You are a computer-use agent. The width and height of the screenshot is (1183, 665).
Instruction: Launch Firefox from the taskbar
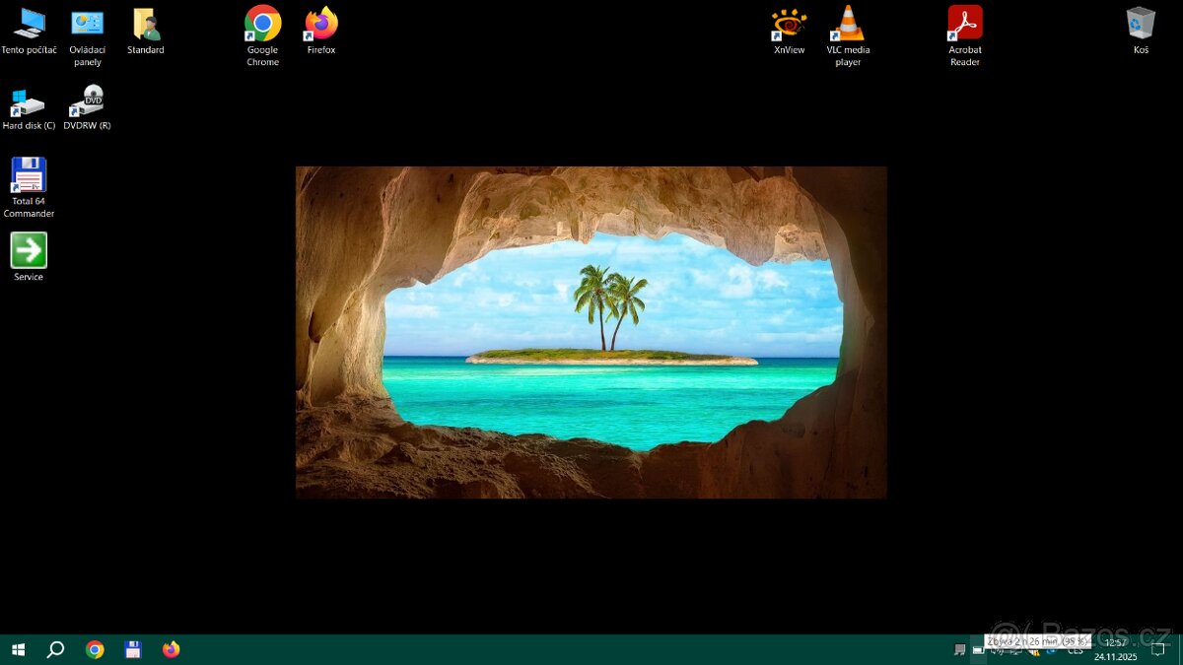(171, 650)
